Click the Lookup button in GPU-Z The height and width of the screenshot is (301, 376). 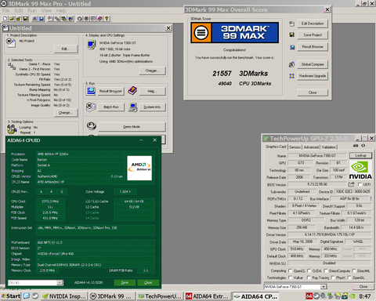(x=360, y=155)
